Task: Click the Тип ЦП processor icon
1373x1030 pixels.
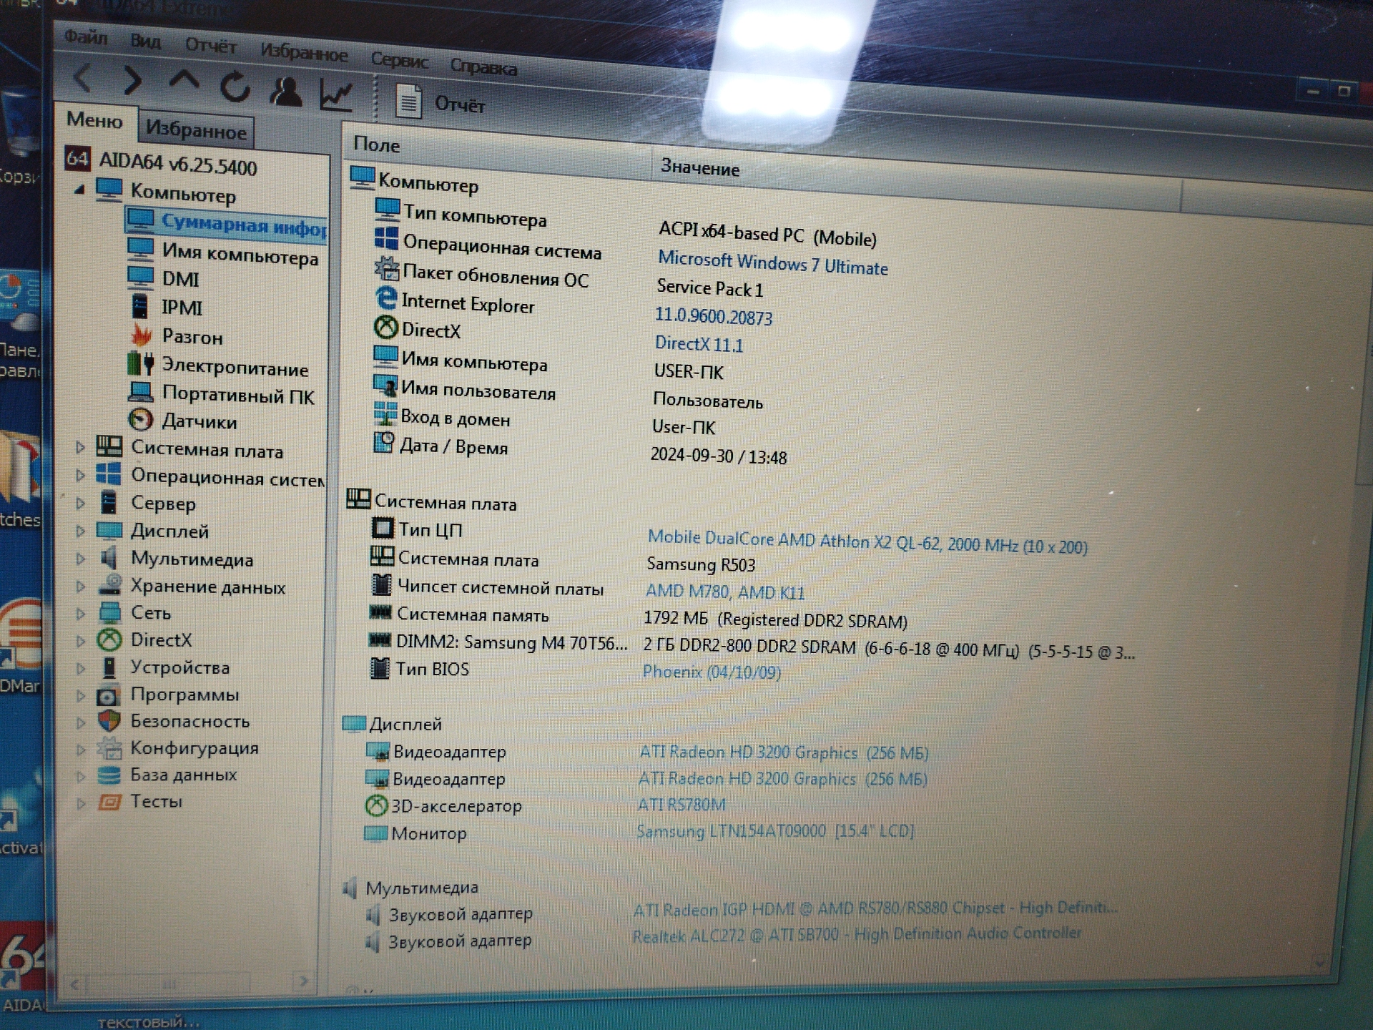Action: click(x=382, y=528)
